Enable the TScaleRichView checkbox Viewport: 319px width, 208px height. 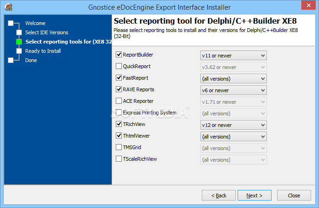[x=119, y=158]
